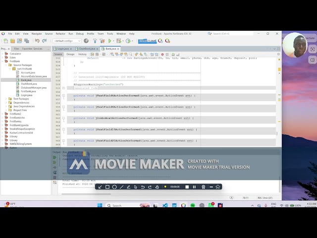The width and height of the screenshot is (317, 238).
Task: Expand the Test Packages folder
Action: 6,99
